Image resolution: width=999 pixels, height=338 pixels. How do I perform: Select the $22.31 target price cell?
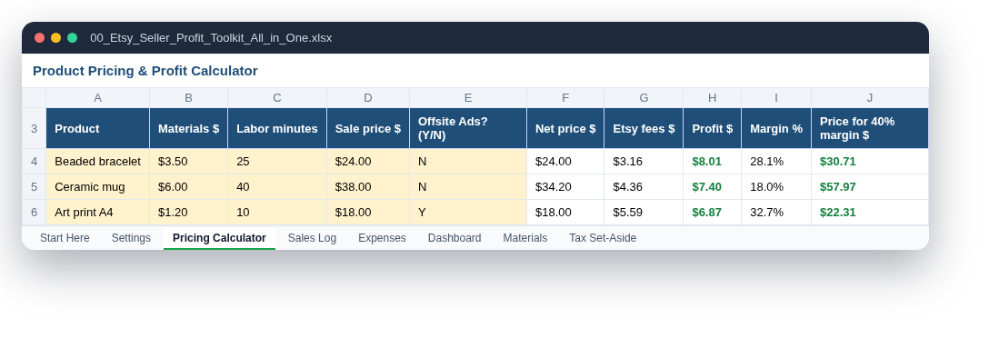pos(870,213)
